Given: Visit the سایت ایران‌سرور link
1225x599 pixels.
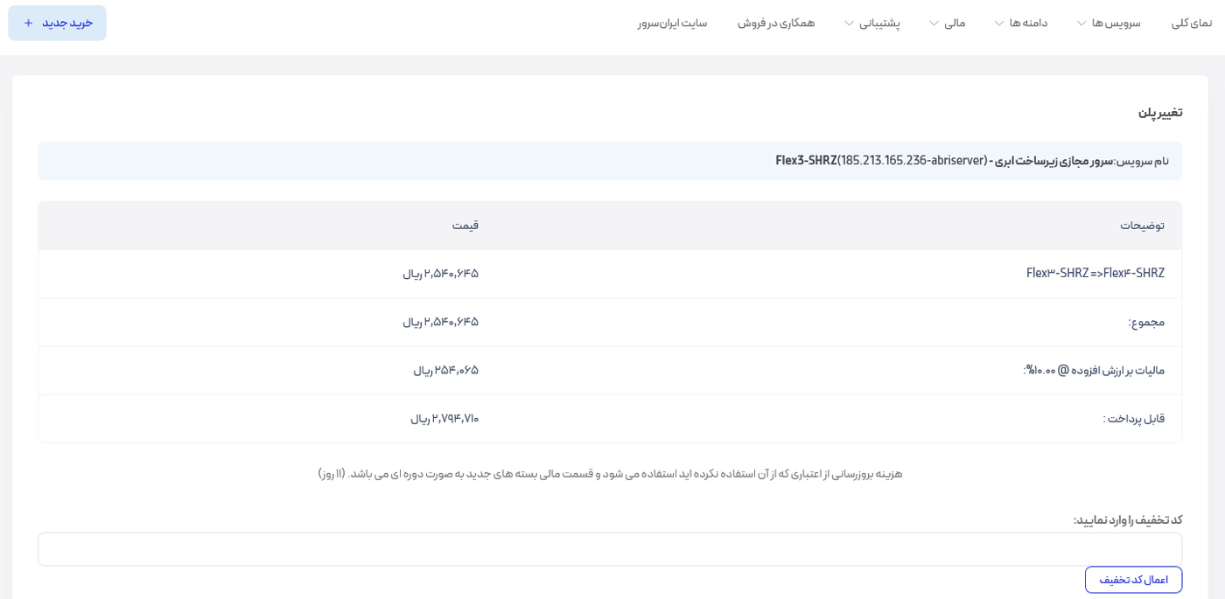Looking at the screenshot, I should pyautogui.click(x=672, y=23).
